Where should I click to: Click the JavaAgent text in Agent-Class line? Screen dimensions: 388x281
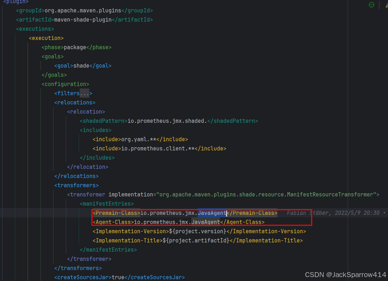(x=206, y=222)
